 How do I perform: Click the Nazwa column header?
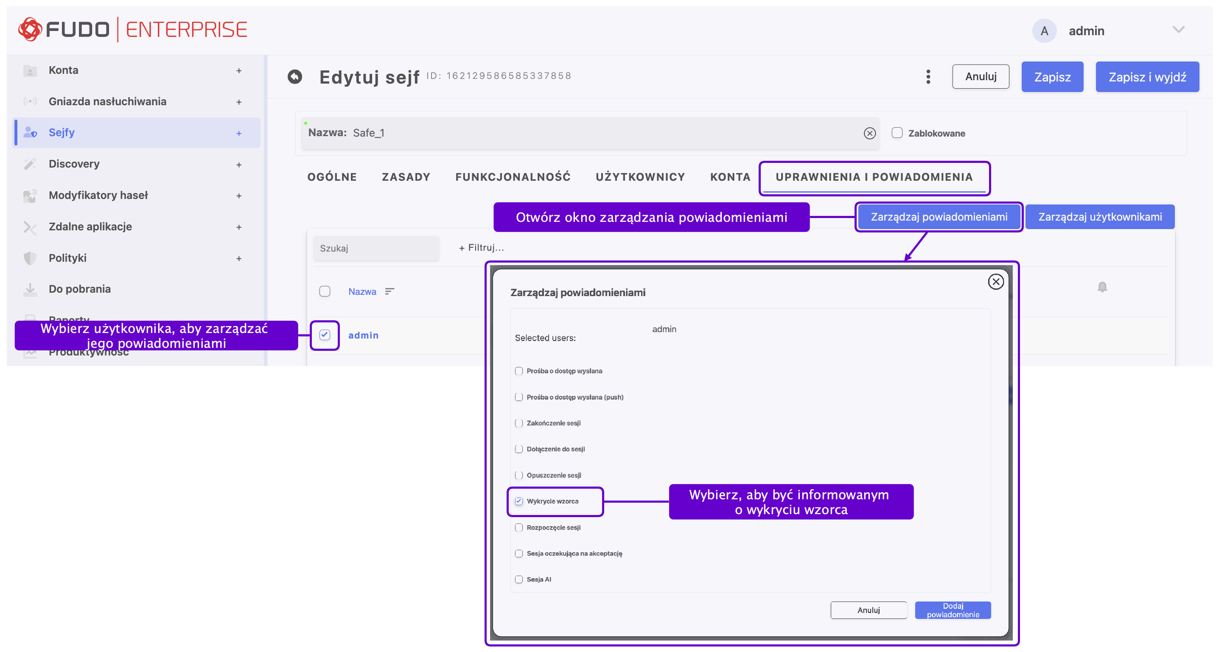point(362,291)
